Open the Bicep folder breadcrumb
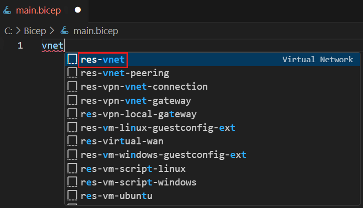Image resolution: width=363 pixels, height=208 pixels. pos(35,31)
